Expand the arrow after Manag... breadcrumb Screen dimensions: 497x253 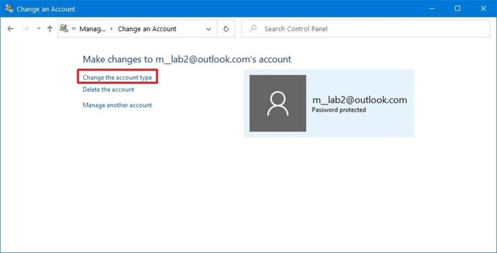[x=111, y=29]
